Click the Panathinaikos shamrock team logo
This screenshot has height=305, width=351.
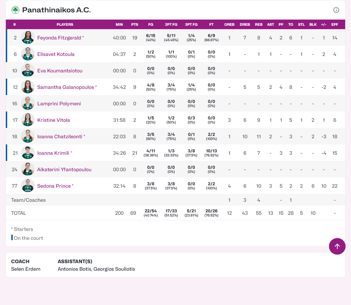[x=15, y=10]
